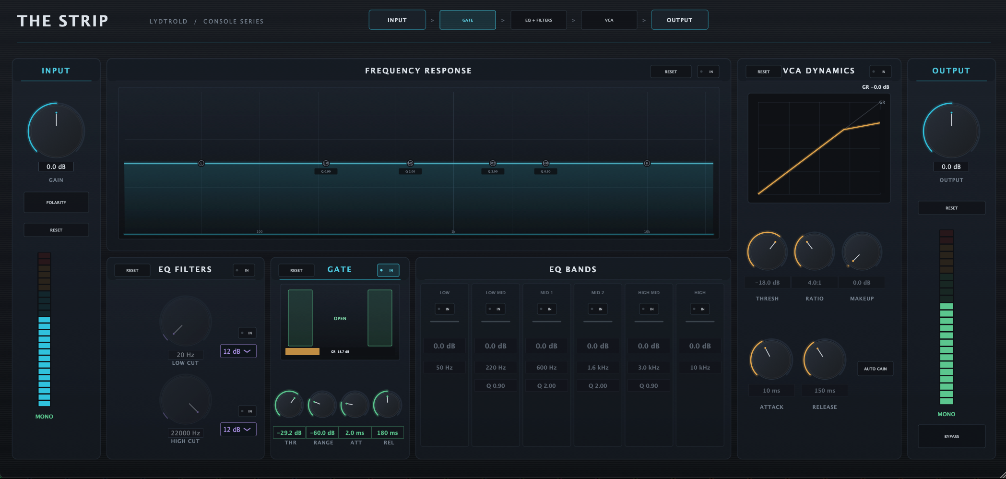Select the H band node on the frequency curve

tap(647, 163)
